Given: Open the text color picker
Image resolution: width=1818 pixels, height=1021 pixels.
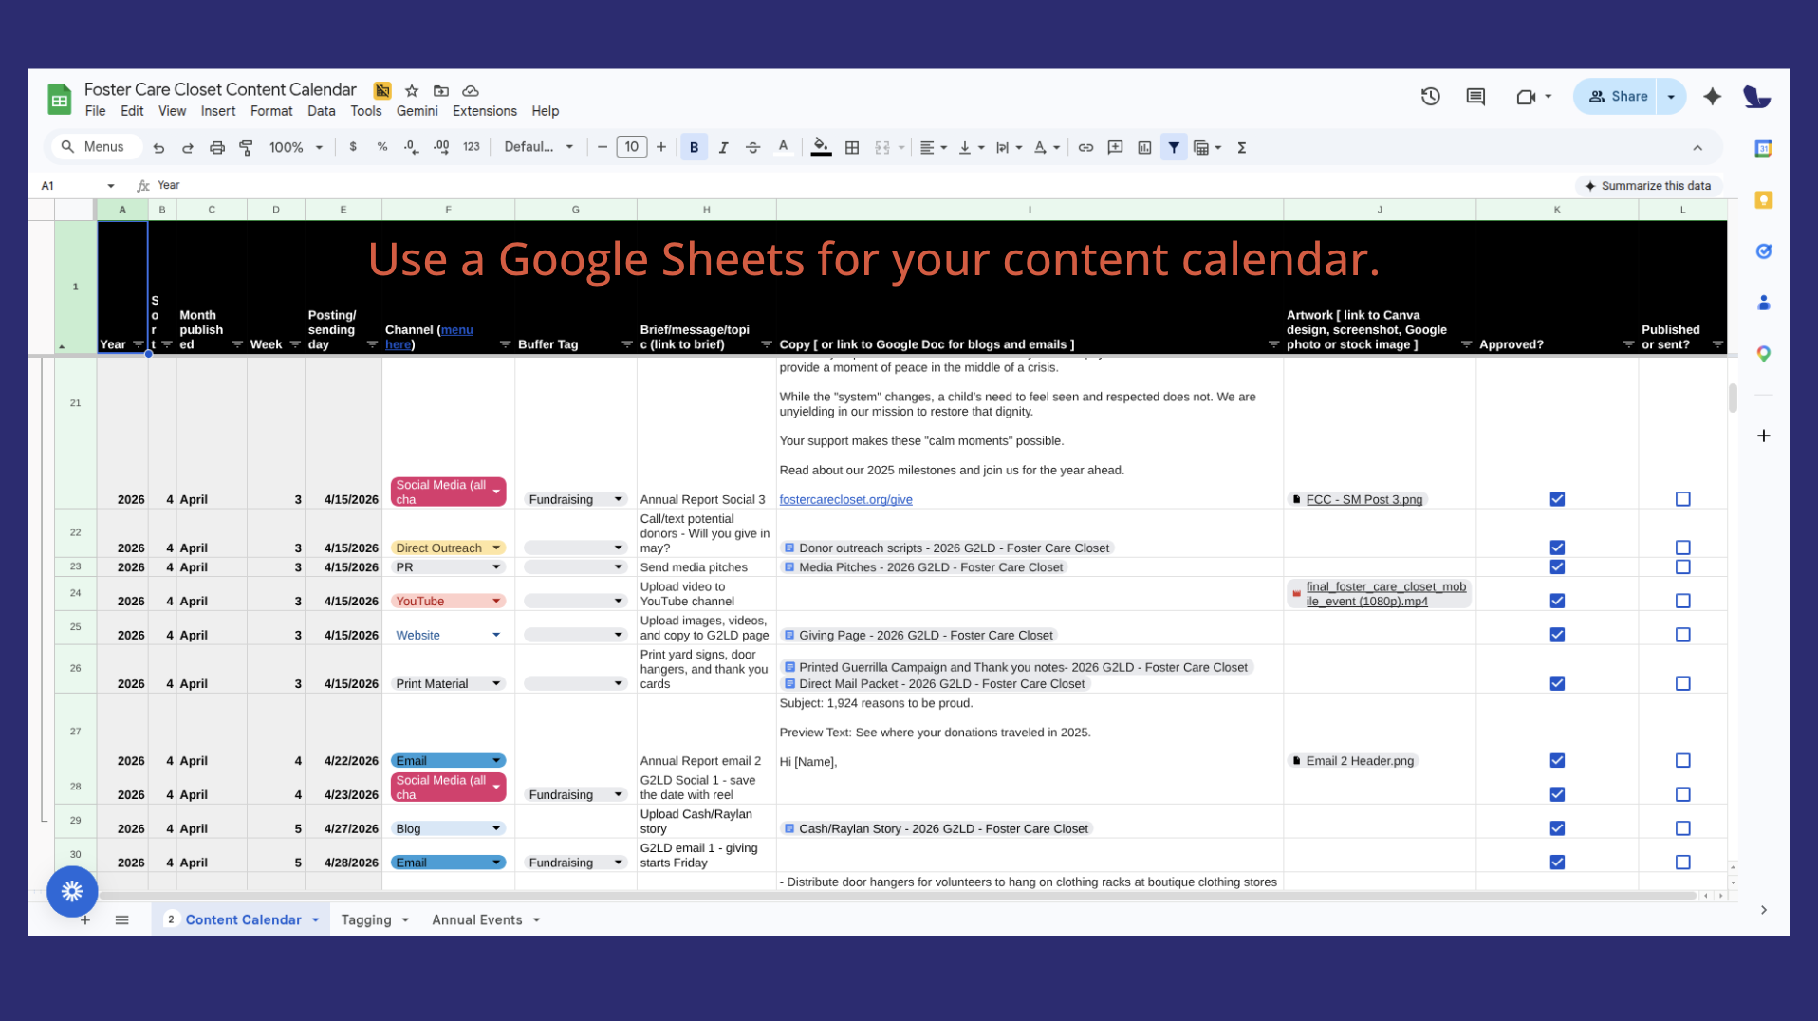Looking at the screenshot, I should click(x=783, y=147).
